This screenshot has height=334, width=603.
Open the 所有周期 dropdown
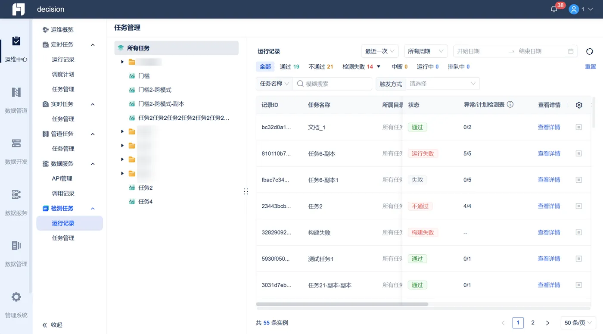(x=426, y=51)
